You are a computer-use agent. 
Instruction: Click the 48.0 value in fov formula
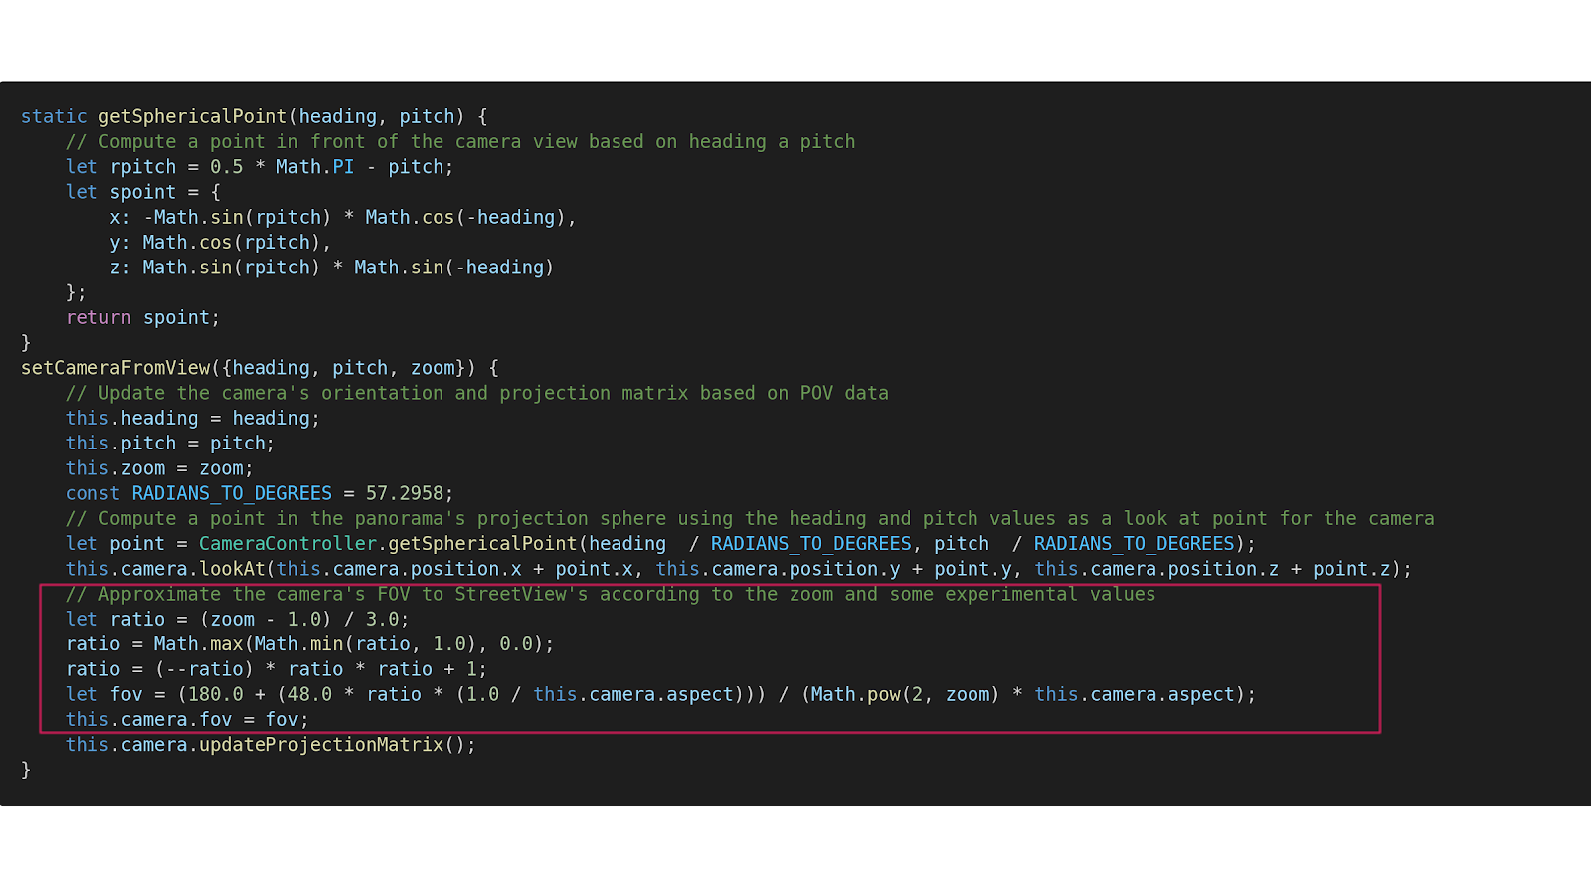click(309, 694)
